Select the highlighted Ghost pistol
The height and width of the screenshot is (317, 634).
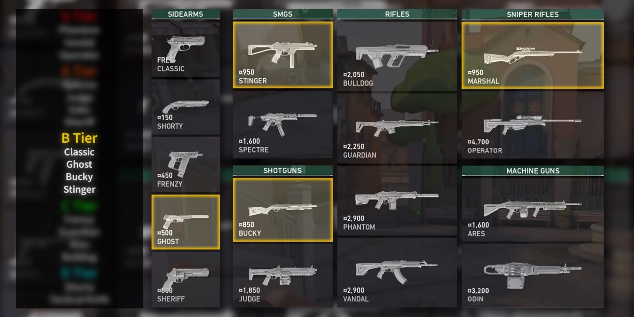pos(186,222)
